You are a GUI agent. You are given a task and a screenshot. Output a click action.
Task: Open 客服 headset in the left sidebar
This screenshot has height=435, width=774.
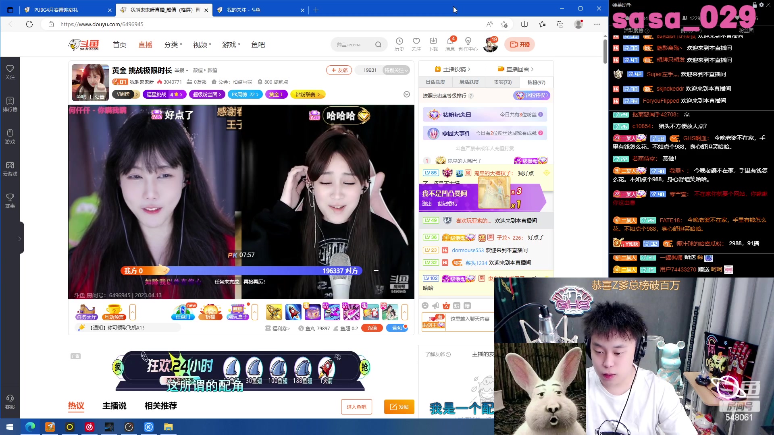(10, 402)
